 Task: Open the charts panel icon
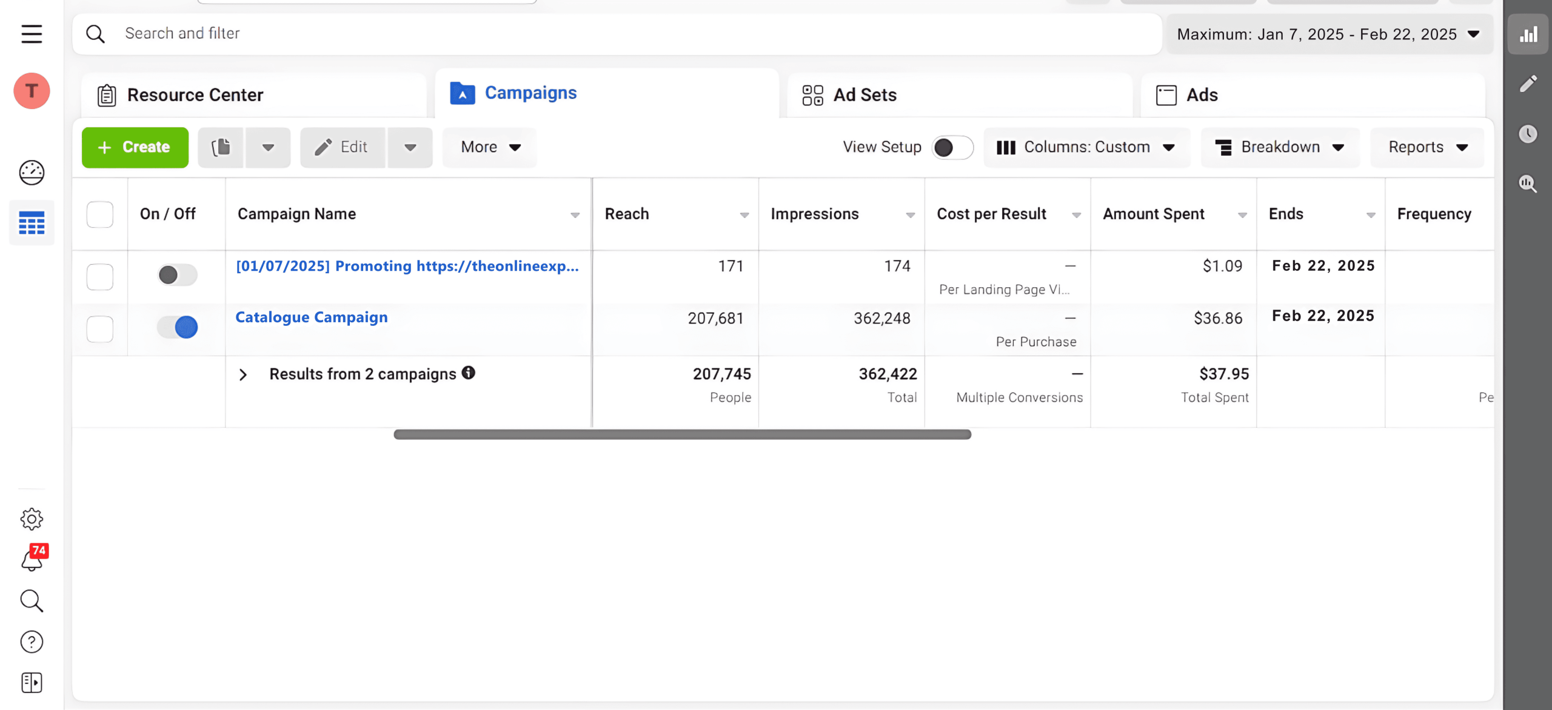pyautogui.click(x=1528, y=35)
